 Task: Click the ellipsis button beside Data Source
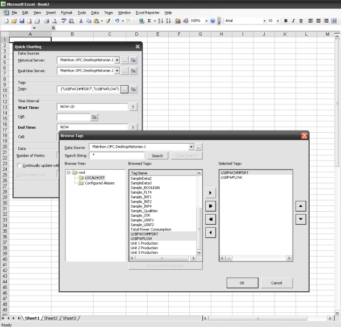pos(198,147)
